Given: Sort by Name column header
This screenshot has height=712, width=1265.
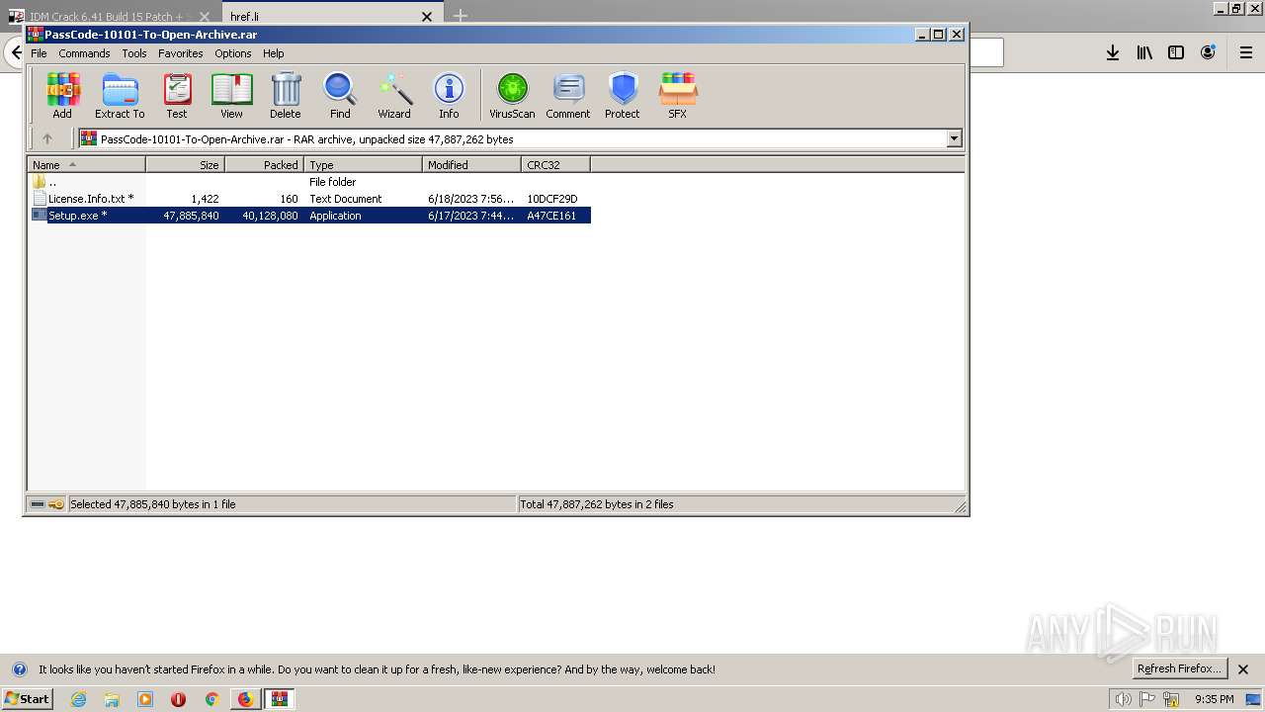Looking at the screenshot, I should click(x=87, y=165).
